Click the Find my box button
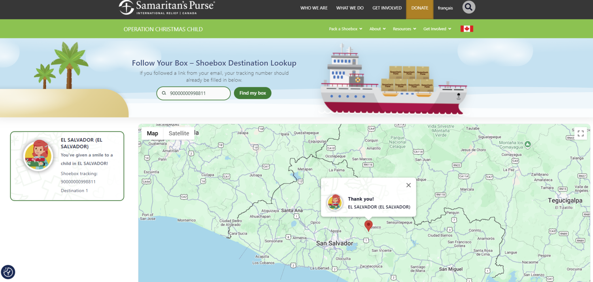 click(253, 93)
